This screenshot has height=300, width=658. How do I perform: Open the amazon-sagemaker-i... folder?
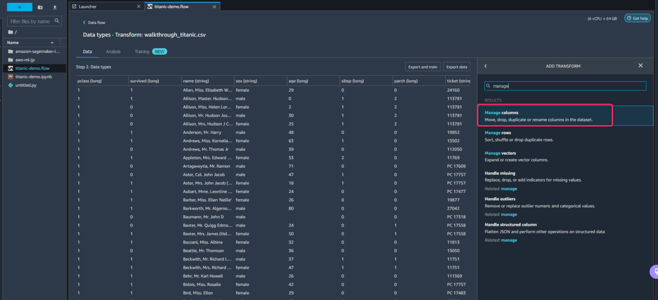click(37, 51)
